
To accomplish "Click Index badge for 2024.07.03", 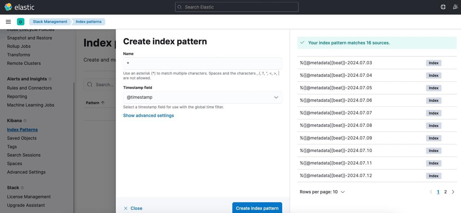I will (x=434, y=63).
